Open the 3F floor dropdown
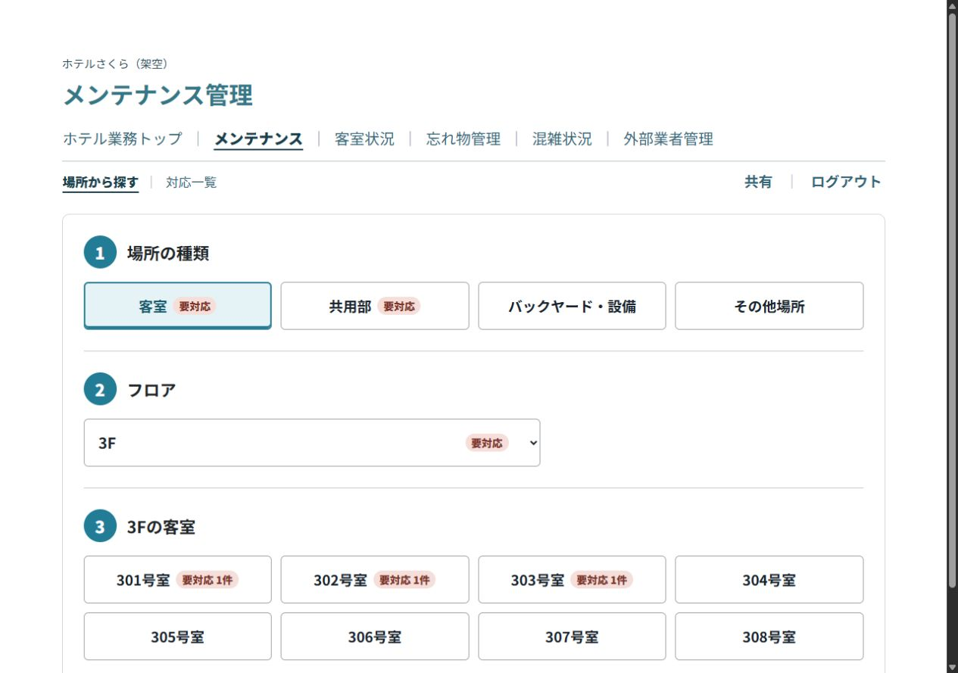Screen dimensions: 958x673 (312, 443)
